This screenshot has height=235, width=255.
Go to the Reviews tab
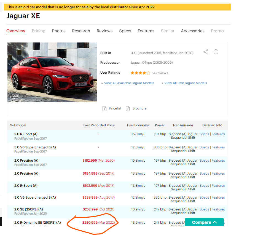coord(104,31)
